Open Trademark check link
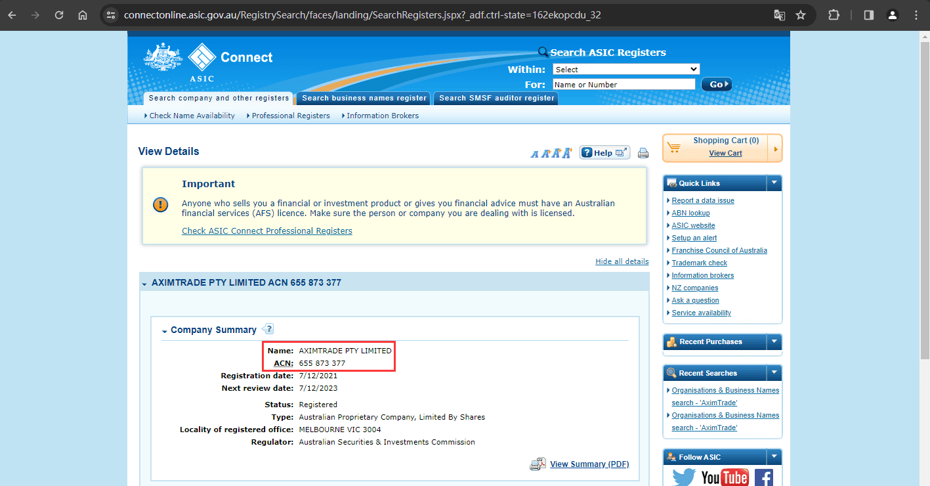The height and width of the screenshot is (486, 930). click(x=699, y=263)
